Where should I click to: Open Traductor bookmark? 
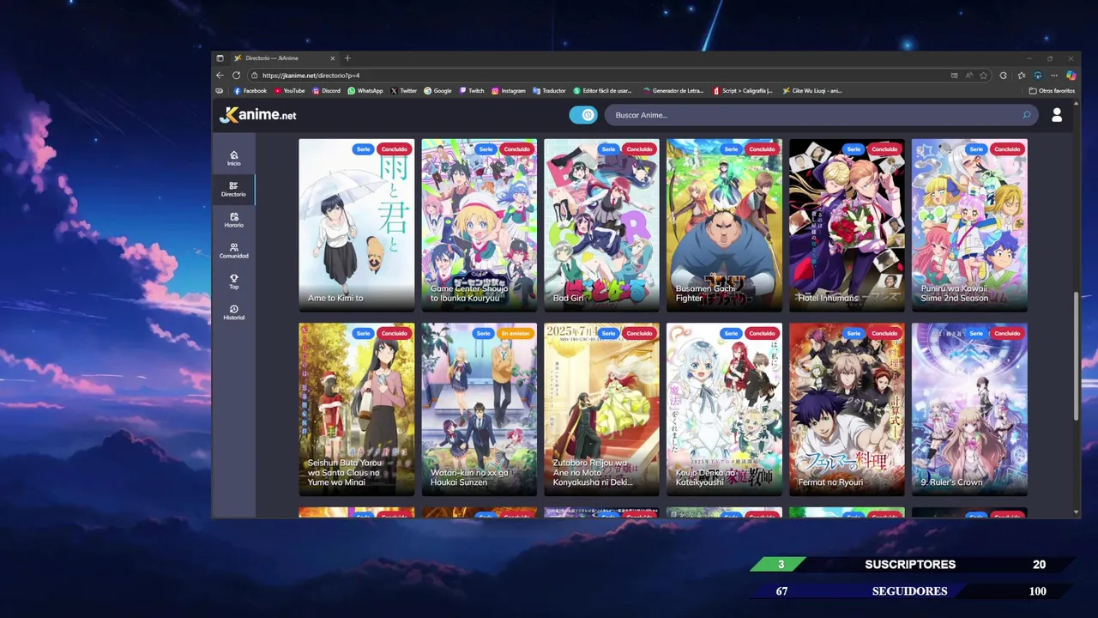pos(549,91)
